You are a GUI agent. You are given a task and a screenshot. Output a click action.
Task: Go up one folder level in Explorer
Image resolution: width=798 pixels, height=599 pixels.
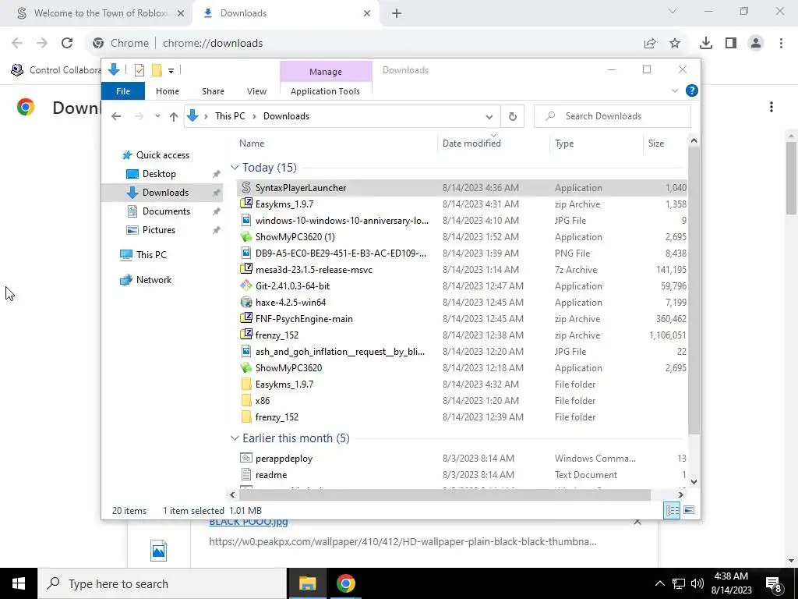tap(174, 116)
